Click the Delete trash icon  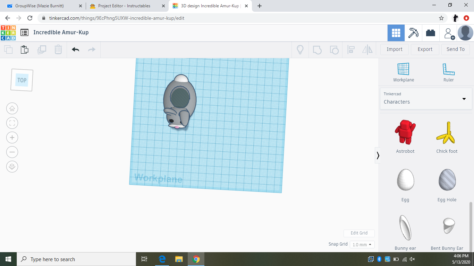pyautogui.click(x=58, y=50)
